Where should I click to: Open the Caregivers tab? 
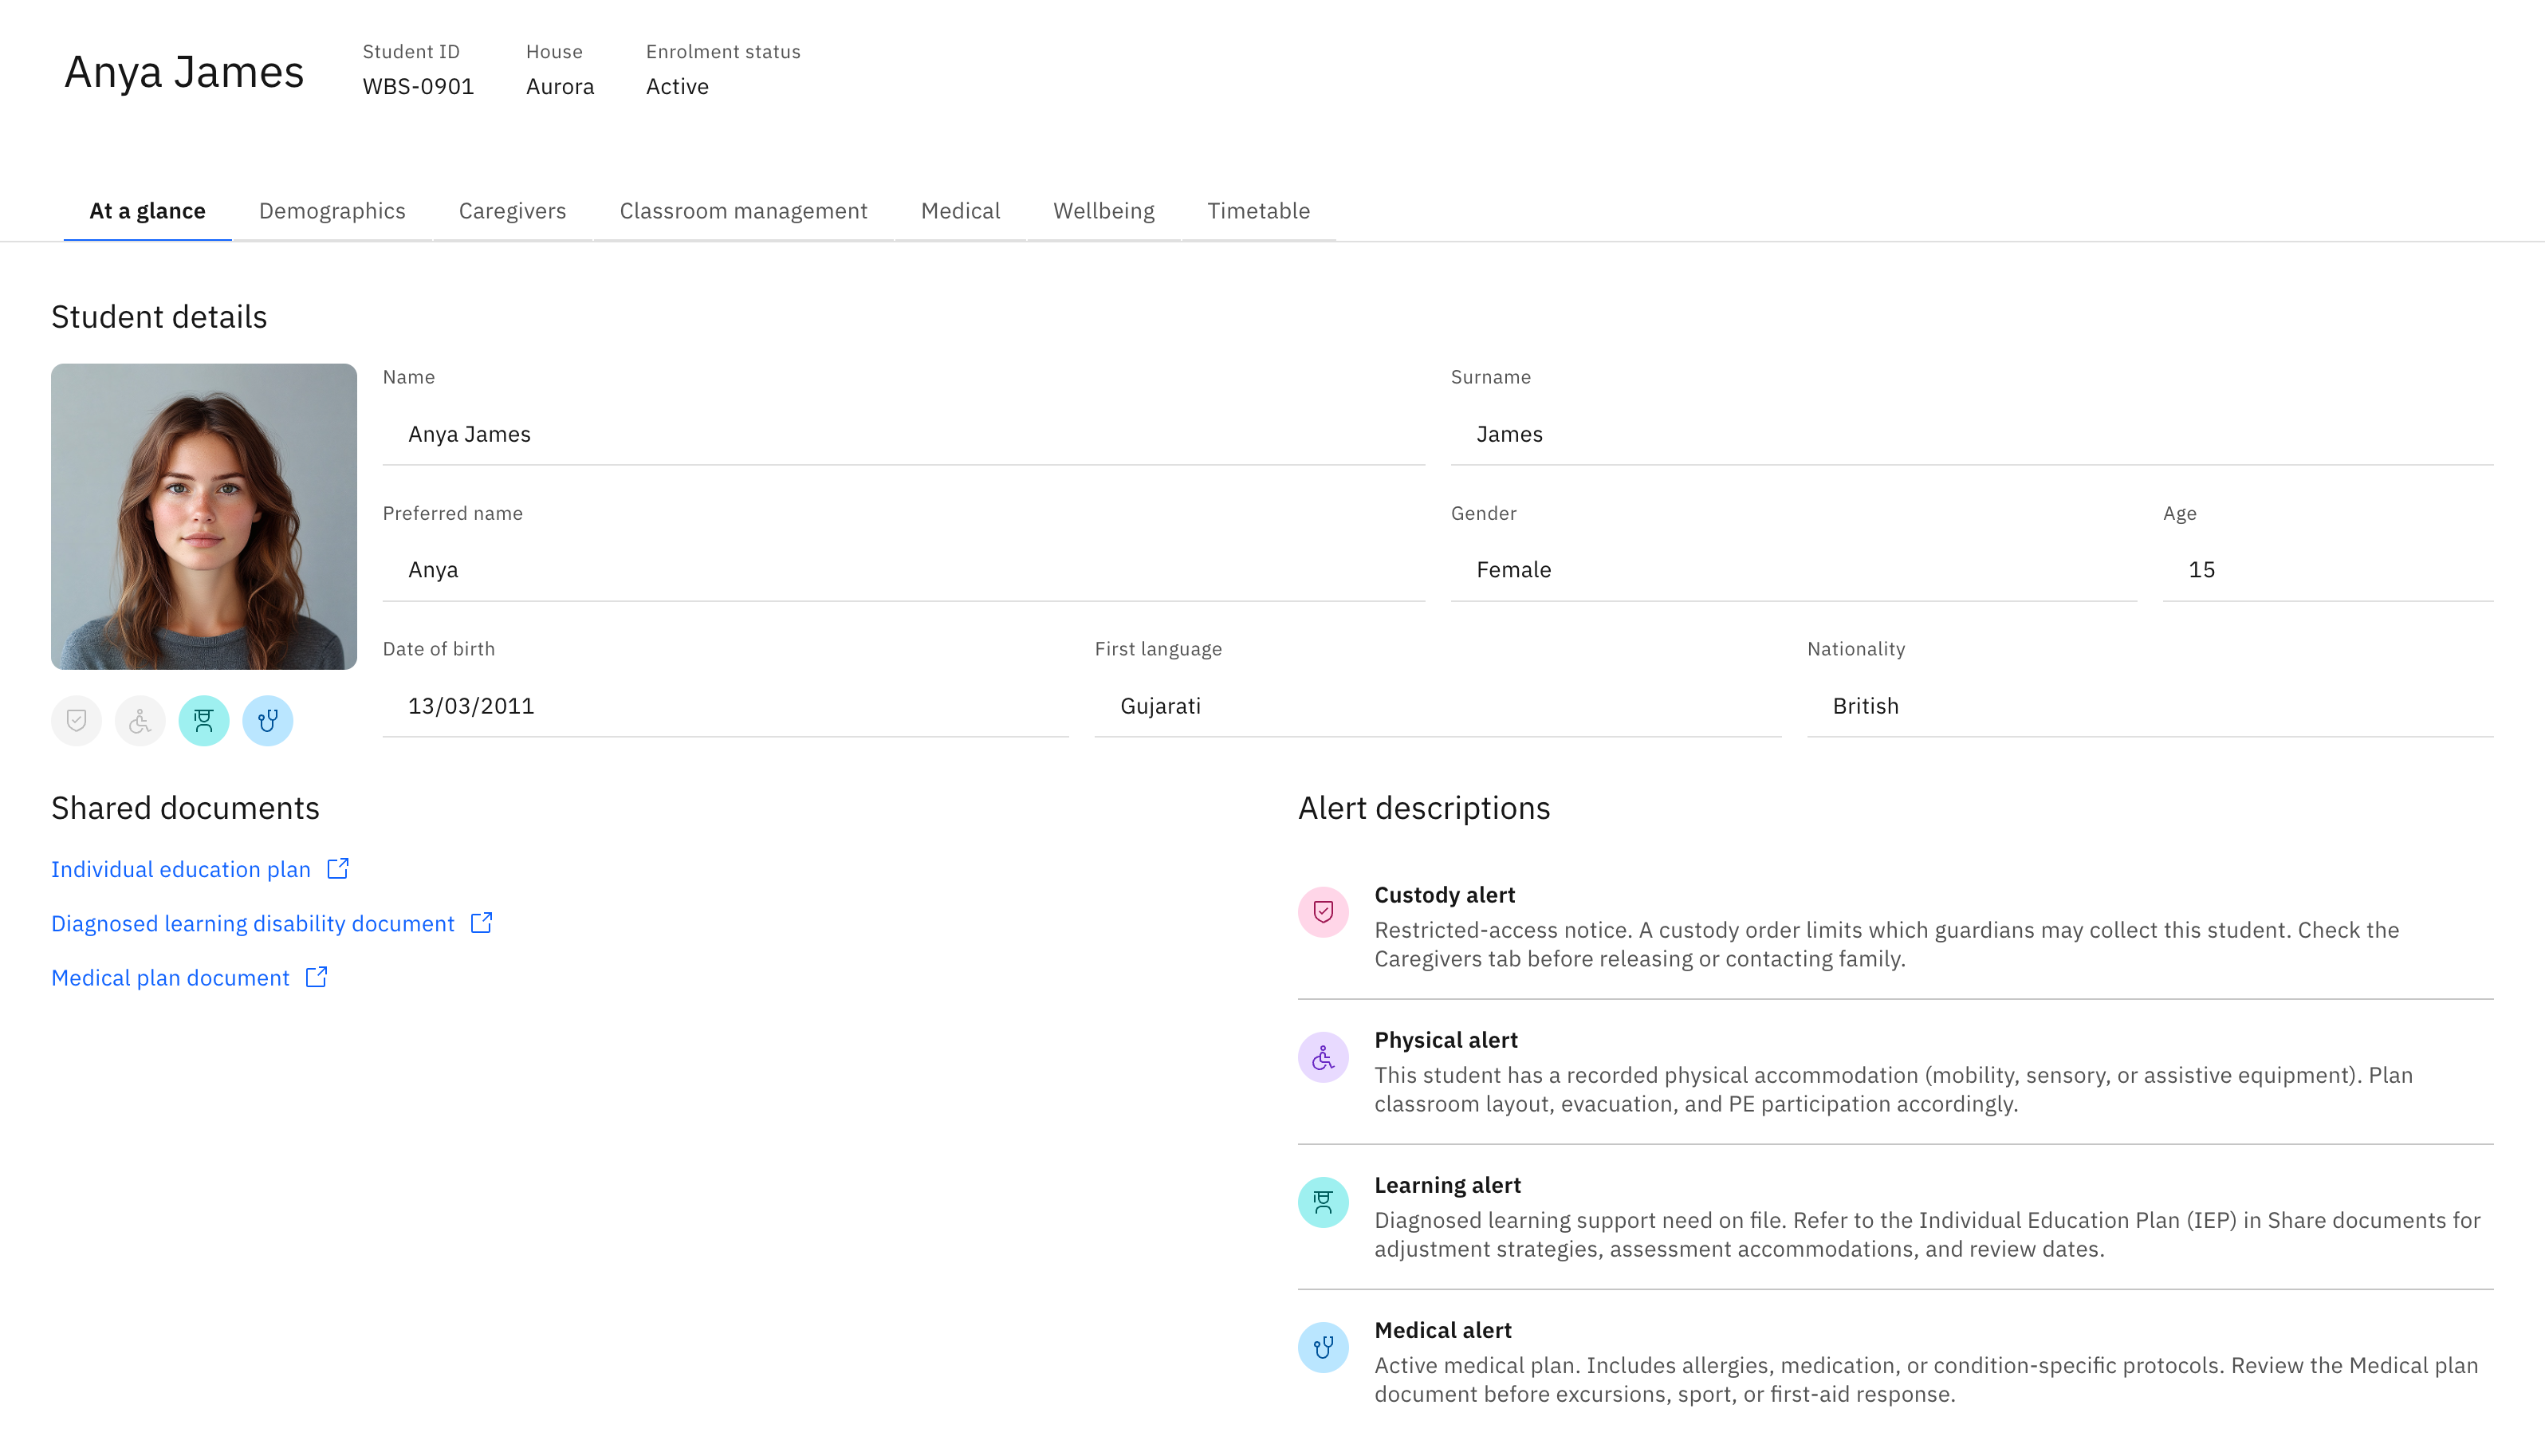click(513, 211)
